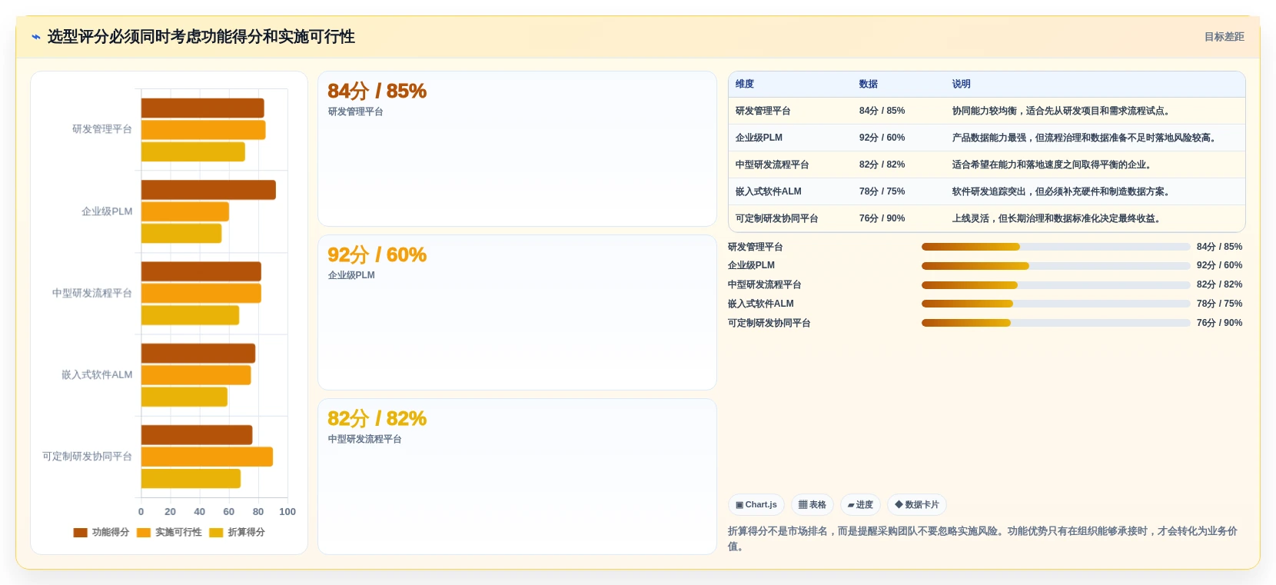Click the 可定制研发协同平台 label in the progress list

[x=769, y=323]
